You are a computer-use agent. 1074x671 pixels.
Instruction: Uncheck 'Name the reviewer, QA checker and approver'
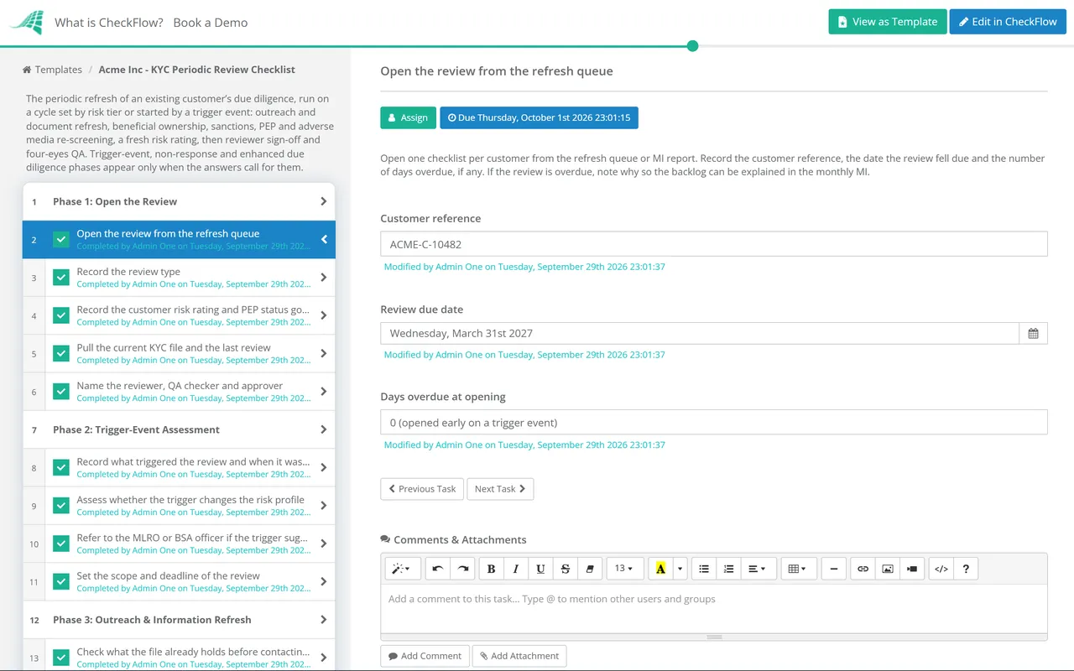[x=61, y=392]
